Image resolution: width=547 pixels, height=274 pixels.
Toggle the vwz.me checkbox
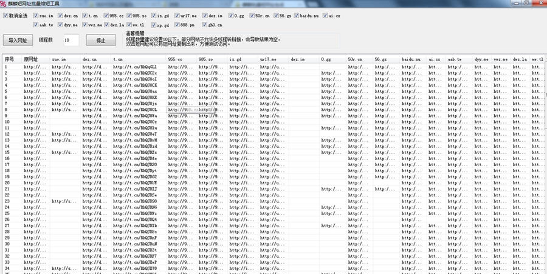click(84, 25)
